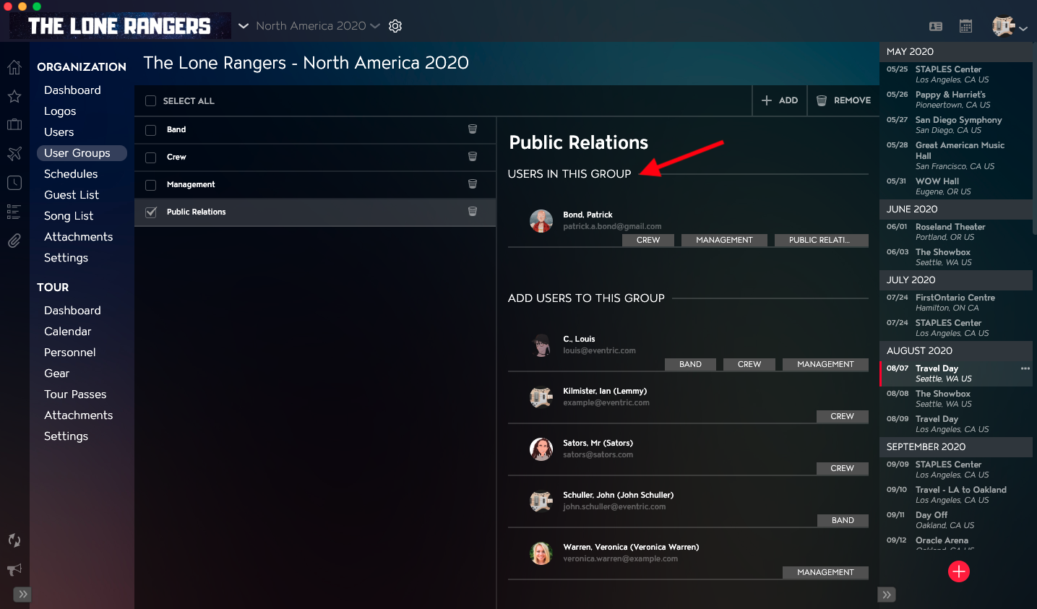Click Mr Sators' avatar
The height and width of the screenshot is (609, 1037).
point(541,449)
